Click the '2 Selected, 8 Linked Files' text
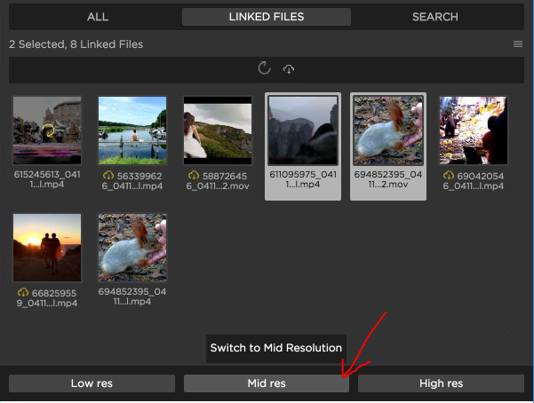Viewport: 534px width, 403px height. click(x=76, y=44)
